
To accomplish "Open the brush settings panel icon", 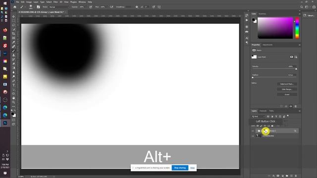I will pos(38,7).
